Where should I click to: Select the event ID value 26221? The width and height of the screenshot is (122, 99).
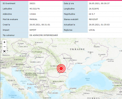pos(32,4)
